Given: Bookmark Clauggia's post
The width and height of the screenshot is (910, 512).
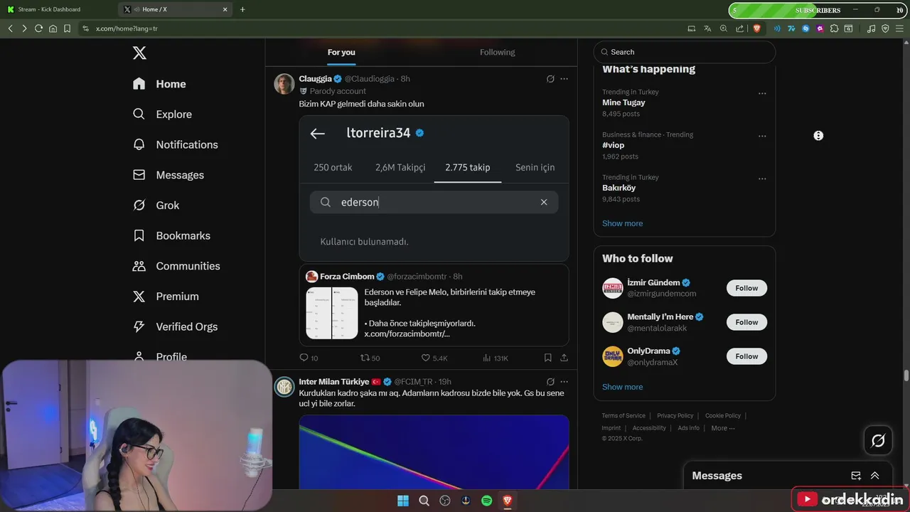Looking at the screenshot, I should point(547,358).
